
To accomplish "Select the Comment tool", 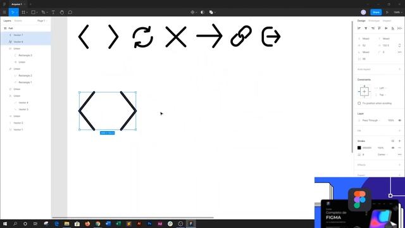I will pyautogui.click(x=70, y=12).
